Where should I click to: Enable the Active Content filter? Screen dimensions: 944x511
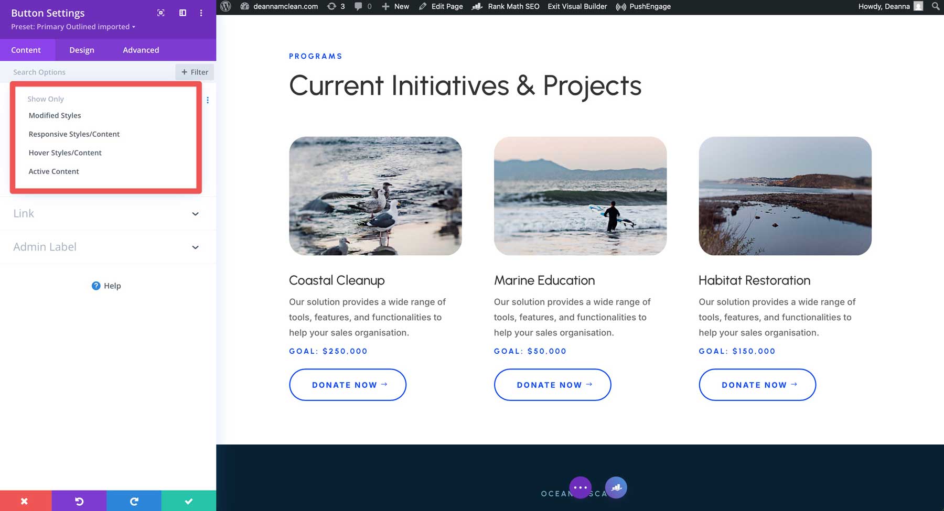53,171
